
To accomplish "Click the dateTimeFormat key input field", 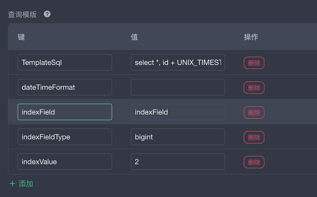I will click(64, 87).
